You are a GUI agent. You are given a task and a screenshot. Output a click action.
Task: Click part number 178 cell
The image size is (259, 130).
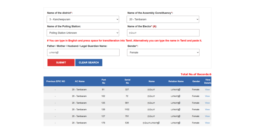coord(103,123)
